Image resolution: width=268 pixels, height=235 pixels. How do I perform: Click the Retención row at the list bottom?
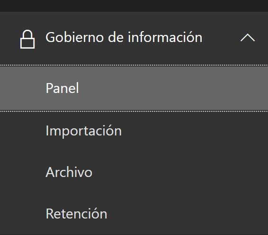coord(134,214)
